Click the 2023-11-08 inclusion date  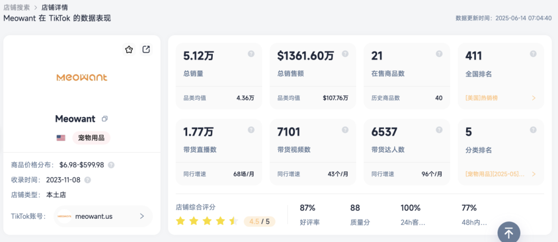pyautogui.click(x=64, y=180)
